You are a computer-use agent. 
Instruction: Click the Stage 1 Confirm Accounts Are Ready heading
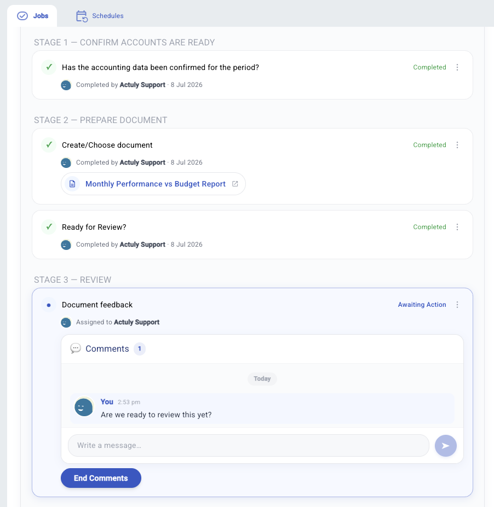click(x=124, y=42)
